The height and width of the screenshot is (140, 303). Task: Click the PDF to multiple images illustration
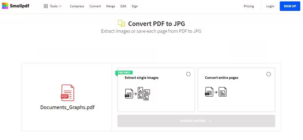tap(137, 94)
